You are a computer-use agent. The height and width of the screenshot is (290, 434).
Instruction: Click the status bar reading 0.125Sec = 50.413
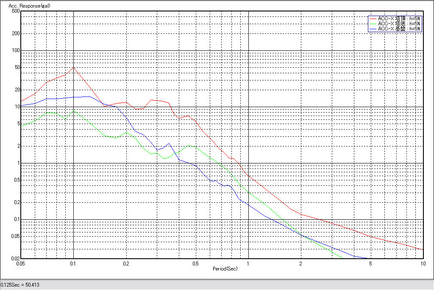(20, 285)
